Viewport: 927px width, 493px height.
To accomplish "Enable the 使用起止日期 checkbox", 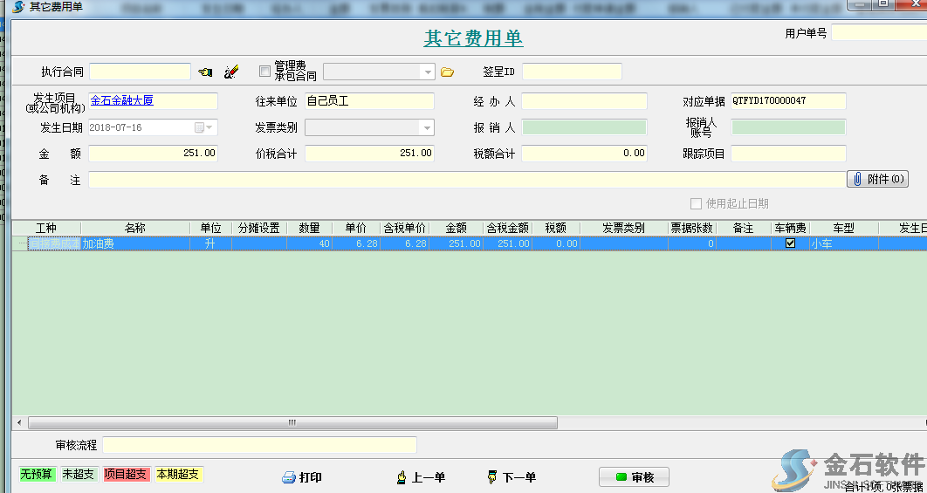I will [696, 203].
